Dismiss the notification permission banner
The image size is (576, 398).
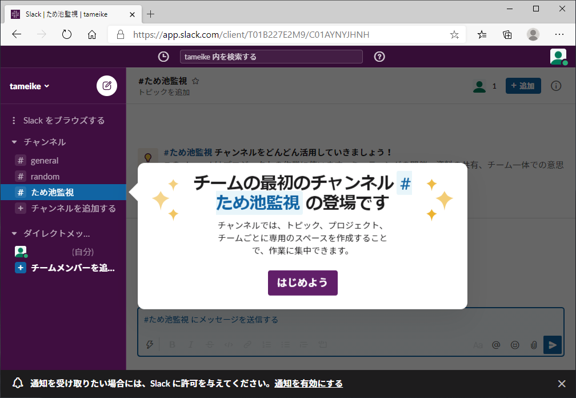(561, 384)
